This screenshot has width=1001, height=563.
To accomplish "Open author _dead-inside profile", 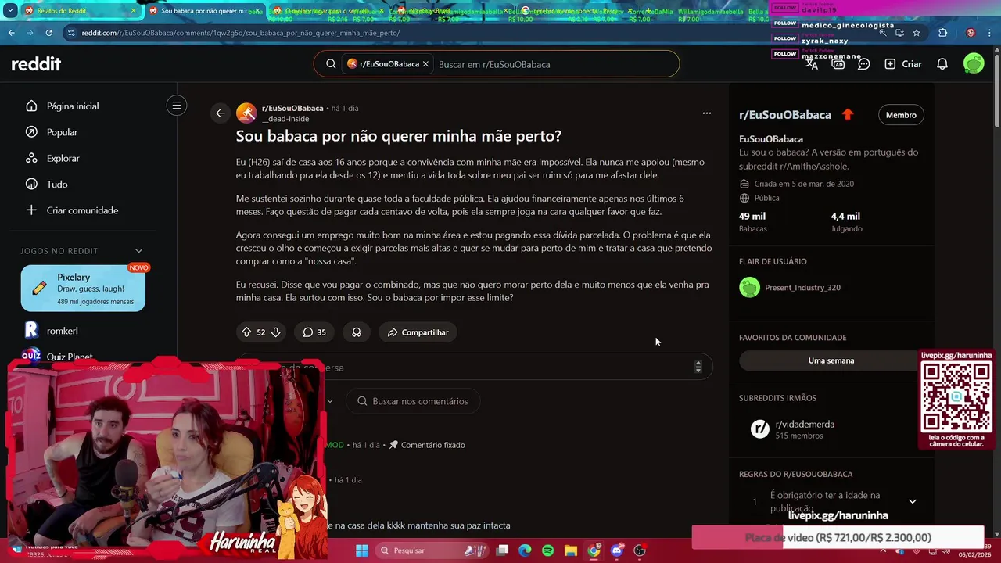I will coord(285,119).
